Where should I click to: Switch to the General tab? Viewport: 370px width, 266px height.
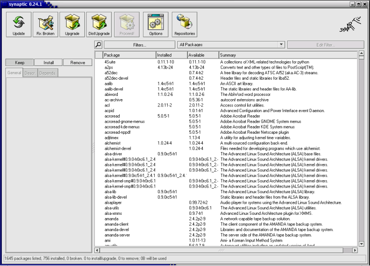pyautogui.click(x=14, y=73)
